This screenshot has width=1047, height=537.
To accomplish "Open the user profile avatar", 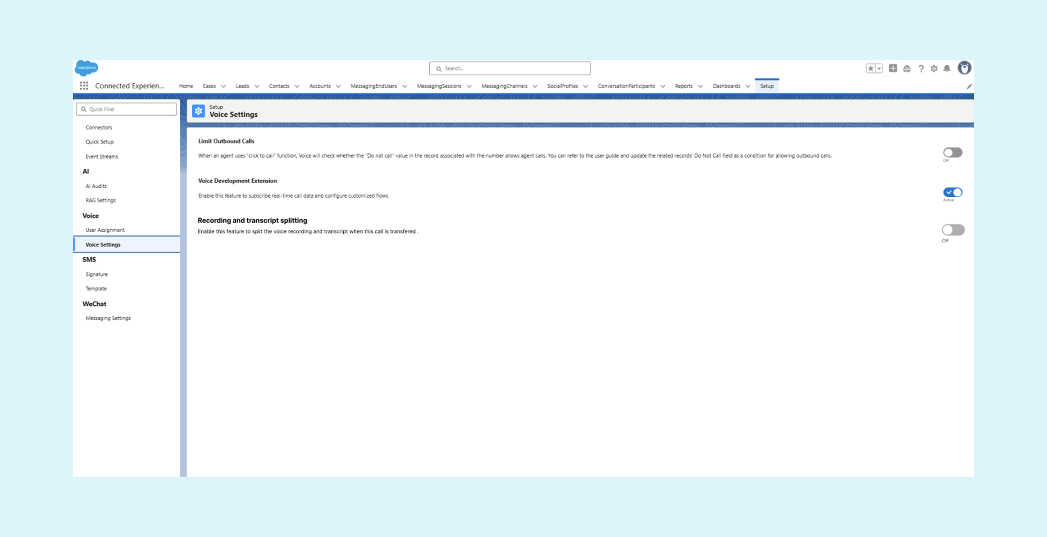I will 964,68.
